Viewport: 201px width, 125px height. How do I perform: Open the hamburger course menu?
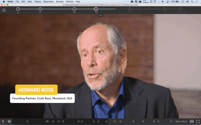[x=4, y=10]
